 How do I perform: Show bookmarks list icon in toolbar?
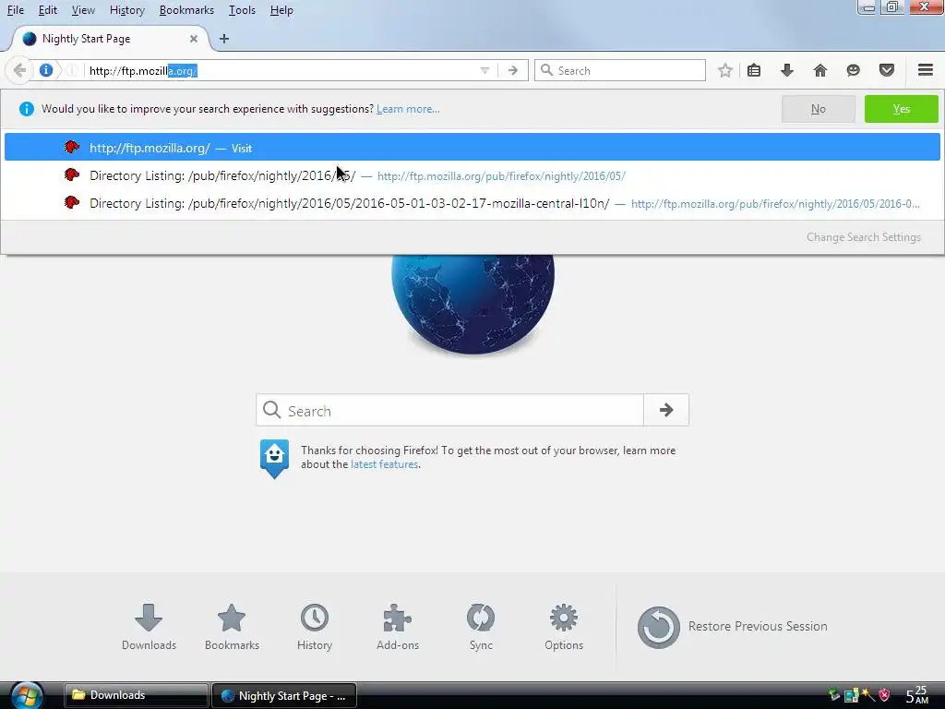pos(754,70)
